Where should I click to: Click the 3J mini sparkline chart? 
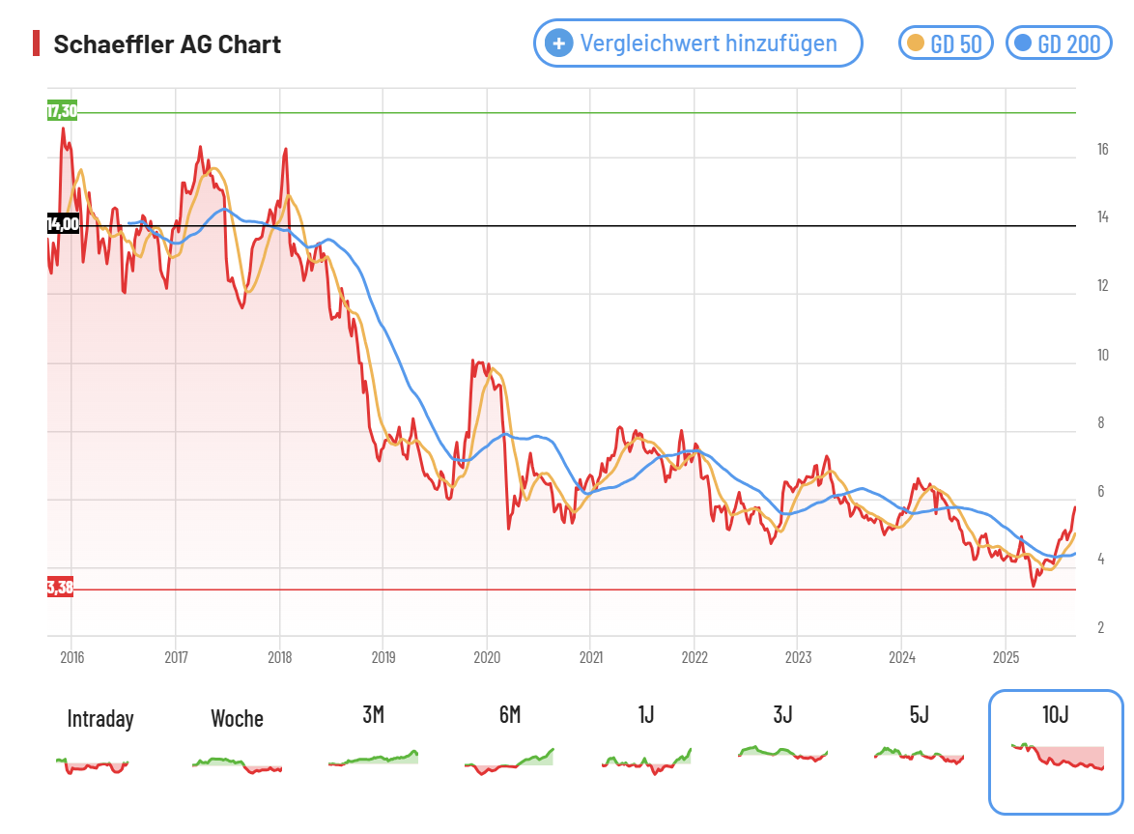pos(782,754)
